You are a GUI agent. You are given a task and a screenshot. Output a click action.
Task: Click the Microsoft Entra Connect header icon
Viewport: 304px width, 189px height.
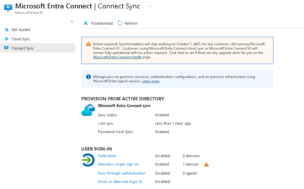tap(8, 8)
